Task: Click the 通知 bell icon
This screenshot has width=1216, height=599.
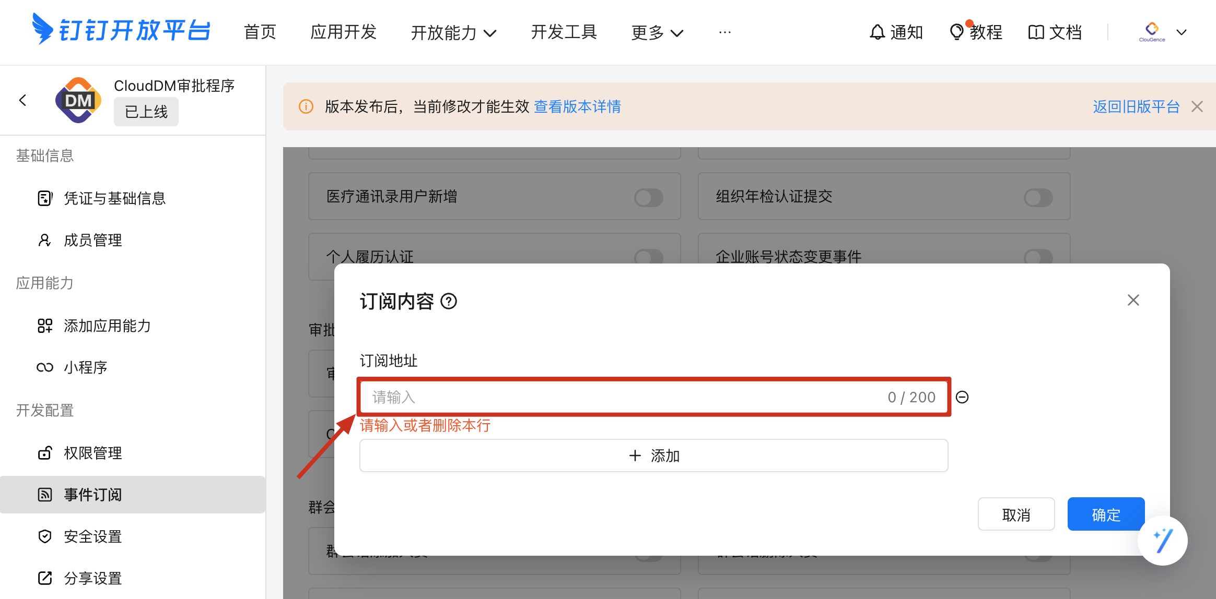Action: point(877,32)
